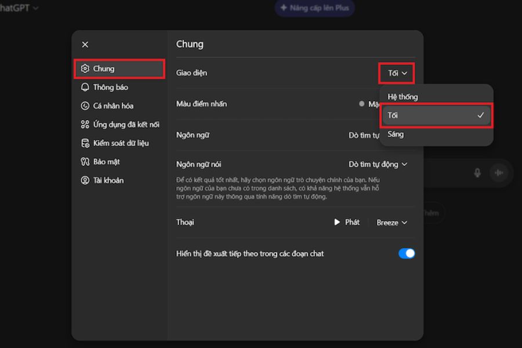
Task: Select Hệ thống theme option
Action: (x=403, y=97)
